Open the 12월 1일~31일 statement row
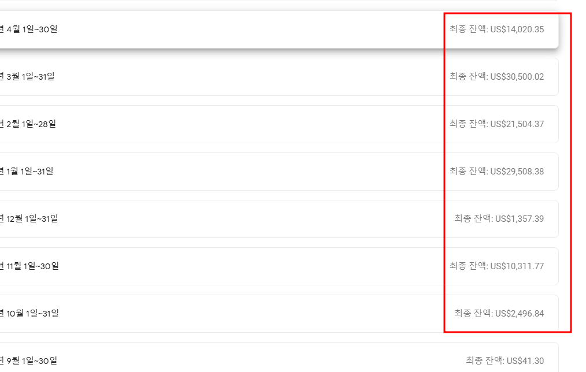This screenshot has width=586, height=372. [x=279, y=219]
